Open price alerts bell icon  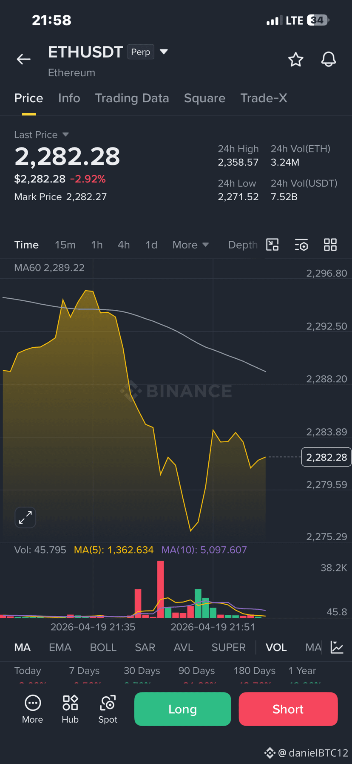(x=328, y=59)
